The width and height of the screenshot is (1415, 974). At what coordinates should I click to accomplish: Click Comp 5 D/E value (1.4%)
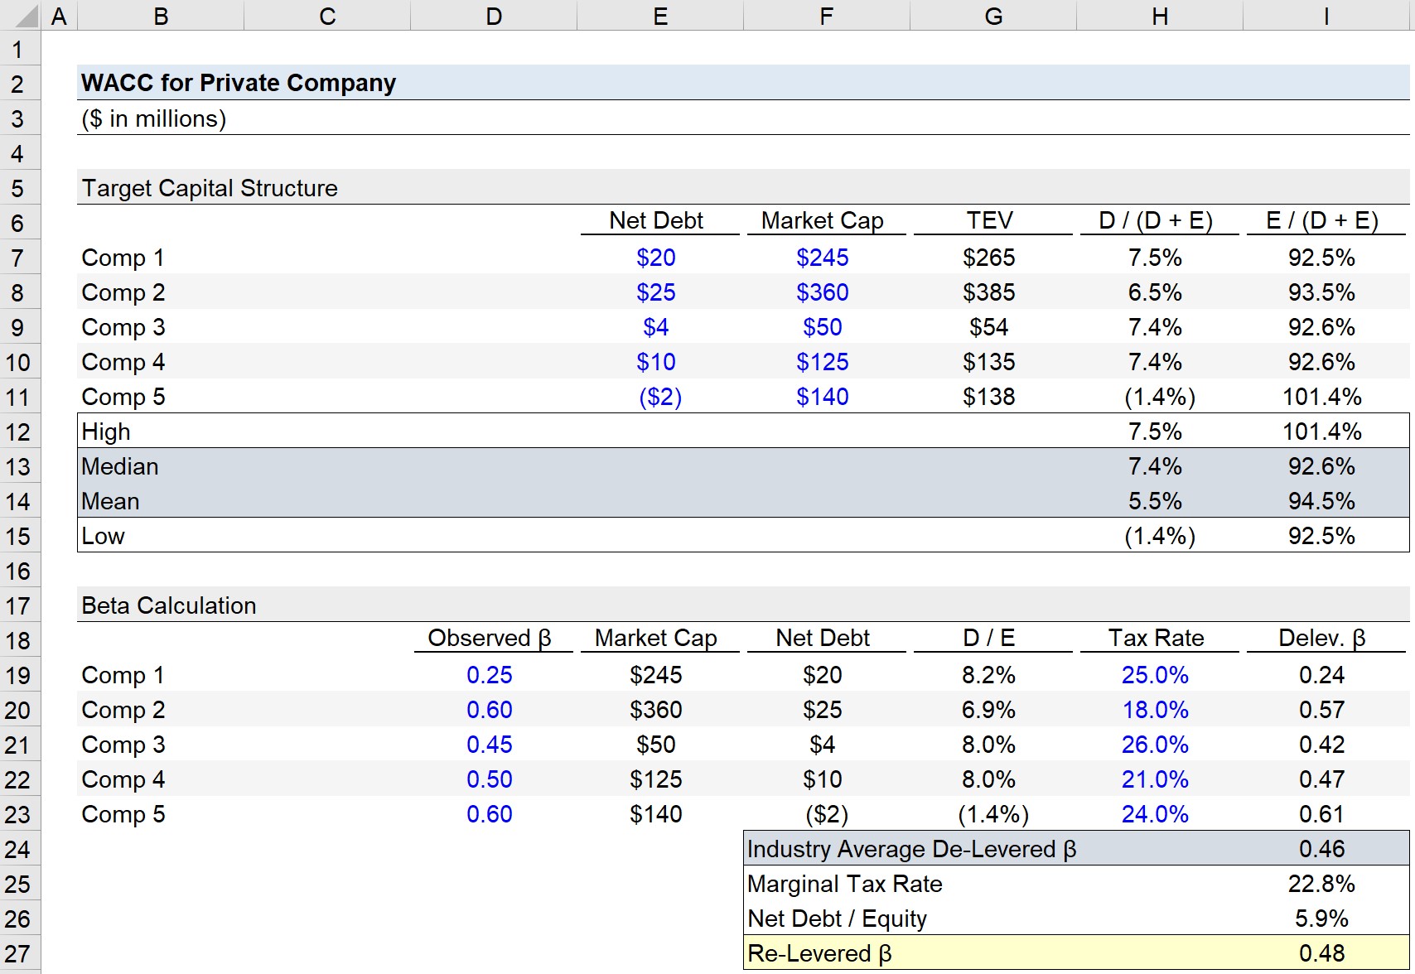993,814
